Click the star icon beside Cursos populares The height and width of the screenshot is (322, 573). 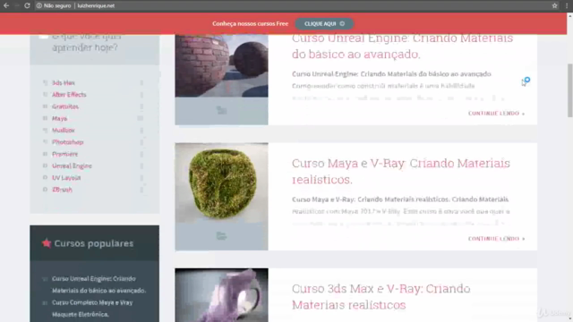(x=47, y=242)
